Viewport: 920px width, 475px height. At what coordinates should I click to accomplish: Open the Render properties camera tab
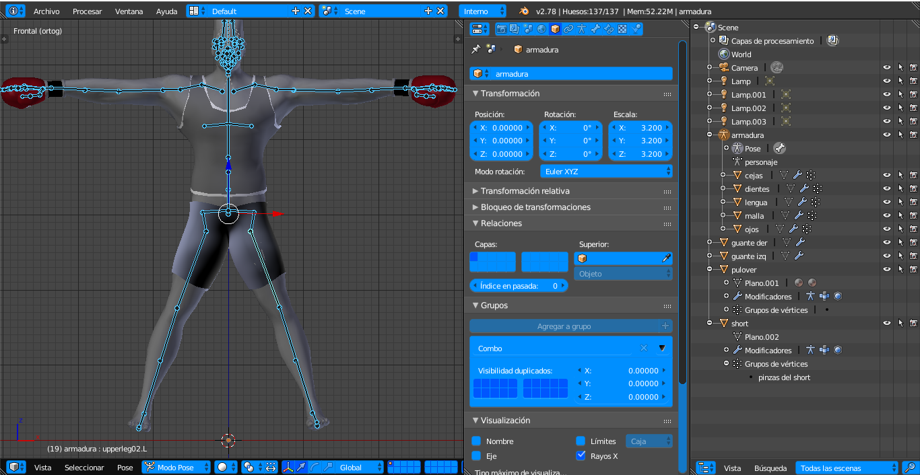[502, 29]
